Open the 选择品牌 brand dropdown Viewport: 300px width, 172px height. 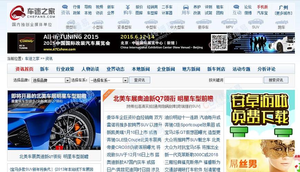pos(51,80)
